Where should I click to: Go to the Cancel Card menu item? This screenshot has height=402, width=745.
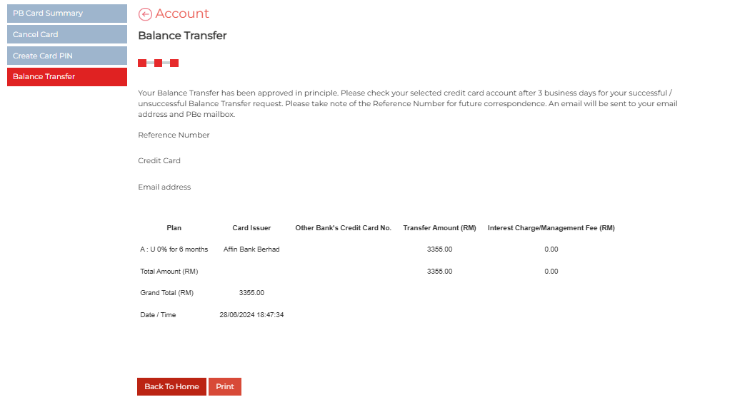(x=67, y=34)
